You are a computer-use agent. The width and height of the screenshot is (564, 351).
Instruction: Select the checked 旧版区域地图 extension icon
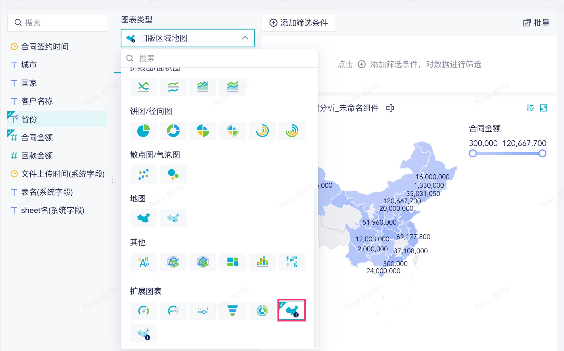[x=292, y=310]
